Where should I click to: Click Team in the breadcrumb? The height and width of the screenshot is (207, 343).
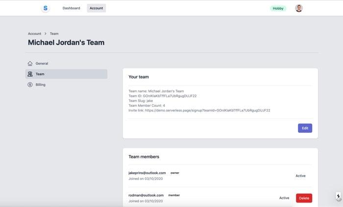pos(54,34)
